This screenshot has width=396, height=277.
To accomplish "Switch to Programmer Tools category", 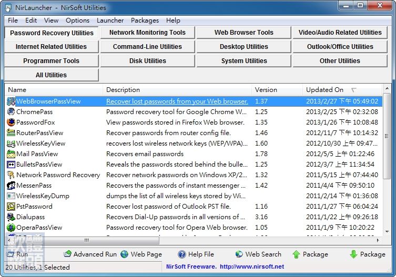I will pos(51,61).
